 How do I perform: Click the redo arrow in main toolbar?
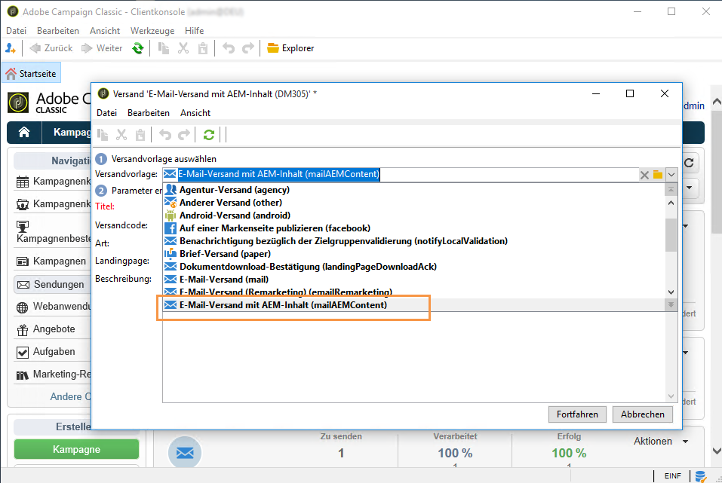coord(248,48)
